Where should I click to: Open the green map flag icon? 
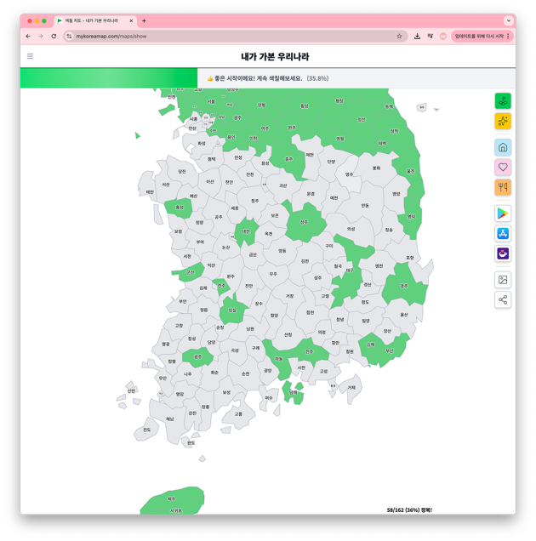503,101
